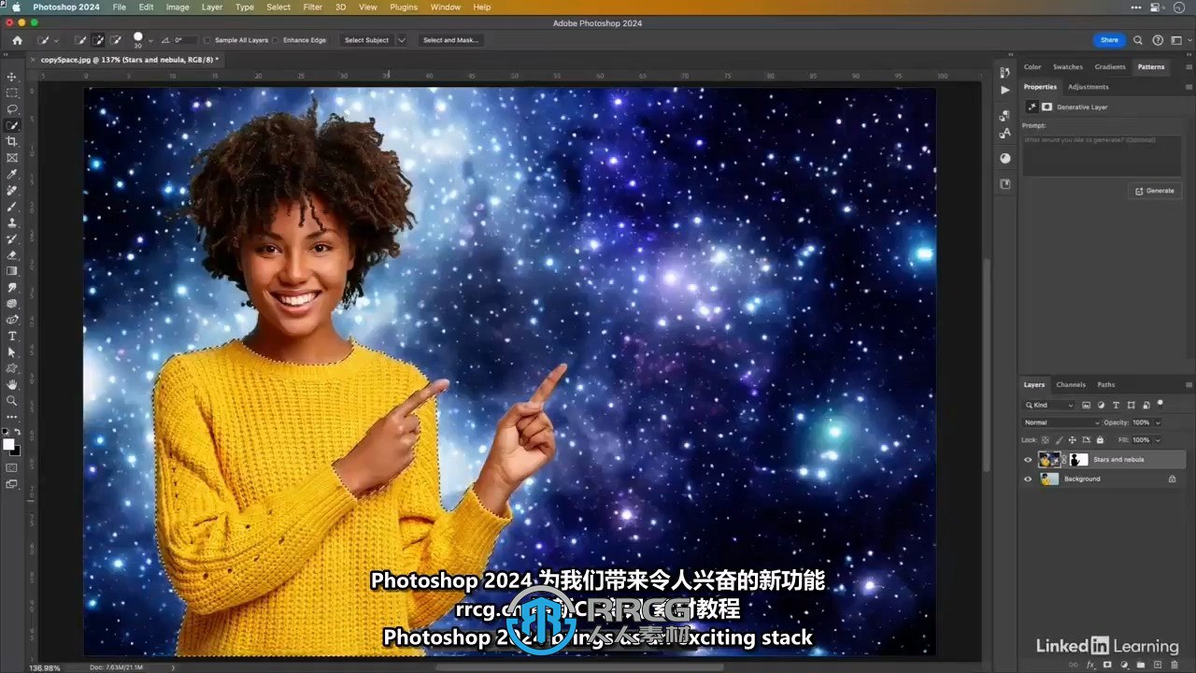The image size is (1196, 673).
Task: Select the Crop tool
Action: tap(12, 141)
